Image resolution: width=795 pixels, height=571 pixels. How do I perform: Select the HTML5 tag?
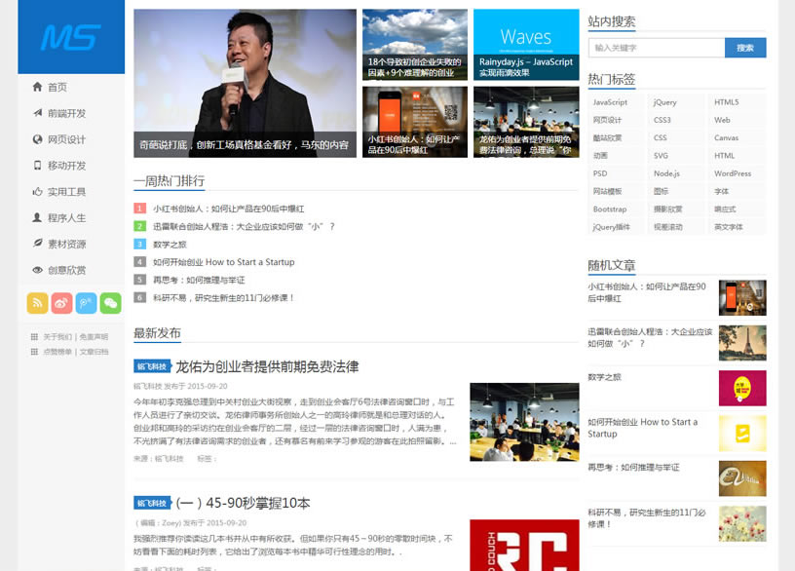point(727,102)
